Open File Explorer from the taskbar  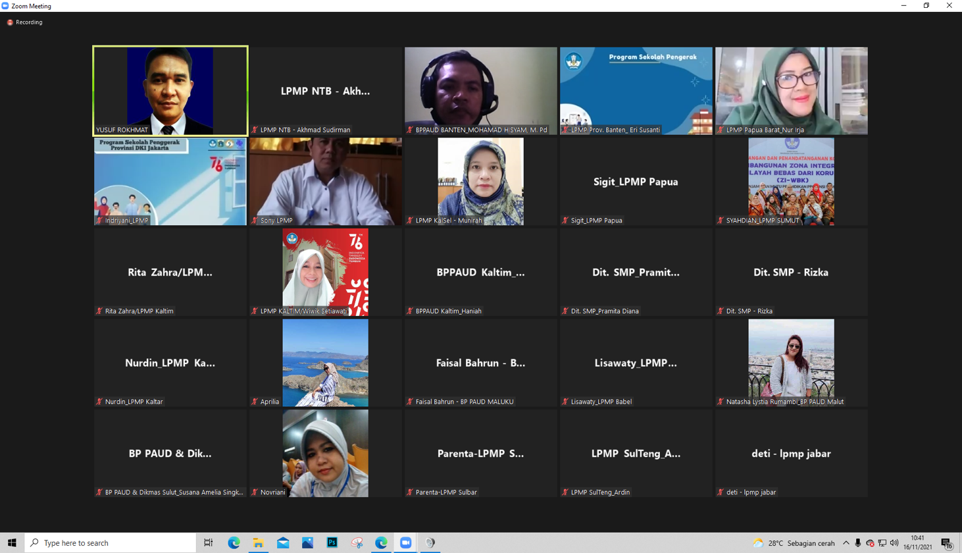point(259,542)
